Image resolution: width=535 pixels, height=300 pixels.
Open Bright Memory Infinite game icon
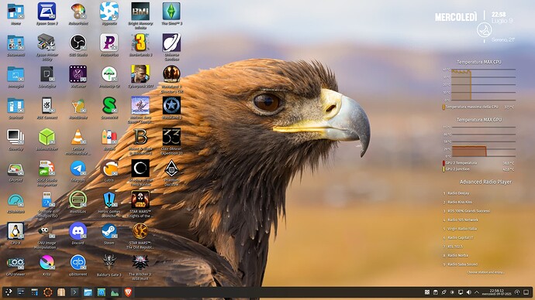(x=140, y=12)
